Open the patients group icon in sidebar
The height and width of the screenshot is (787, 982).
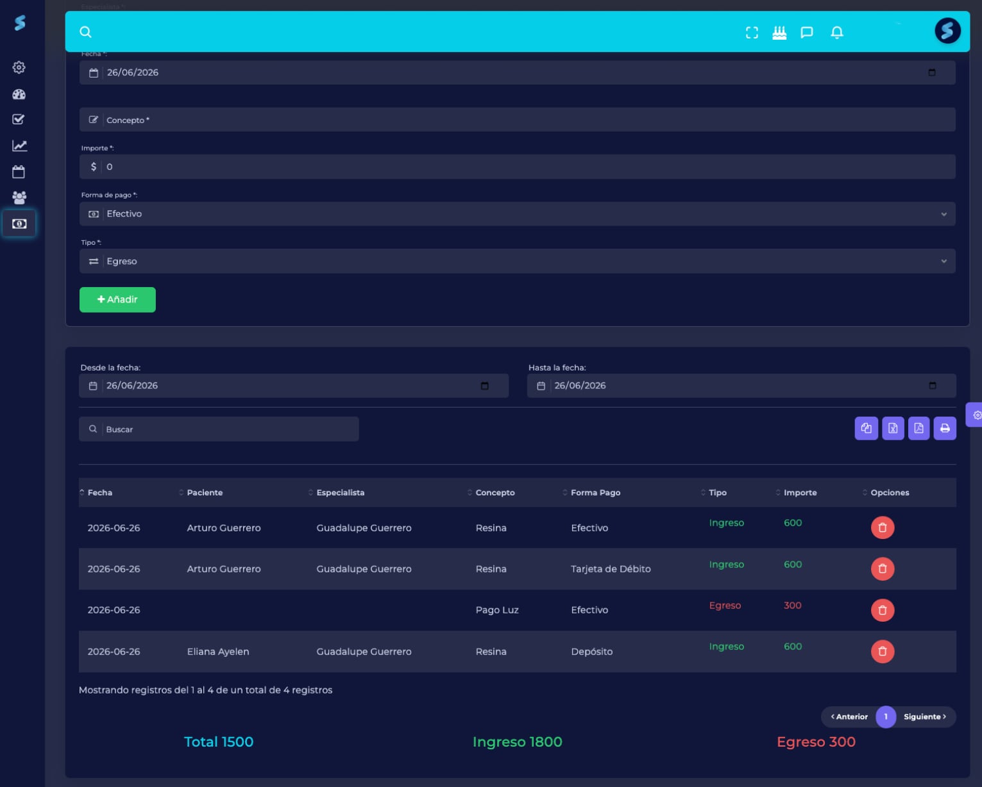tap(19, 197)
